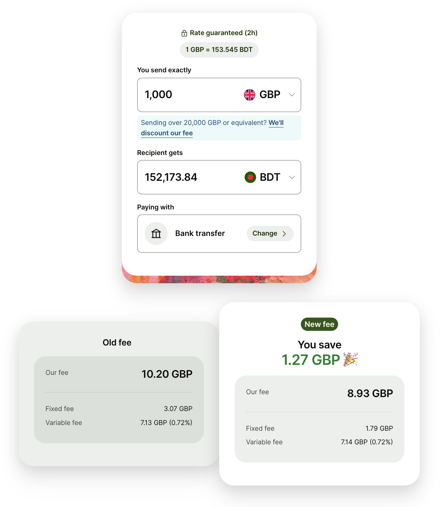Click the bank building icon

click(x=156, y=234)
